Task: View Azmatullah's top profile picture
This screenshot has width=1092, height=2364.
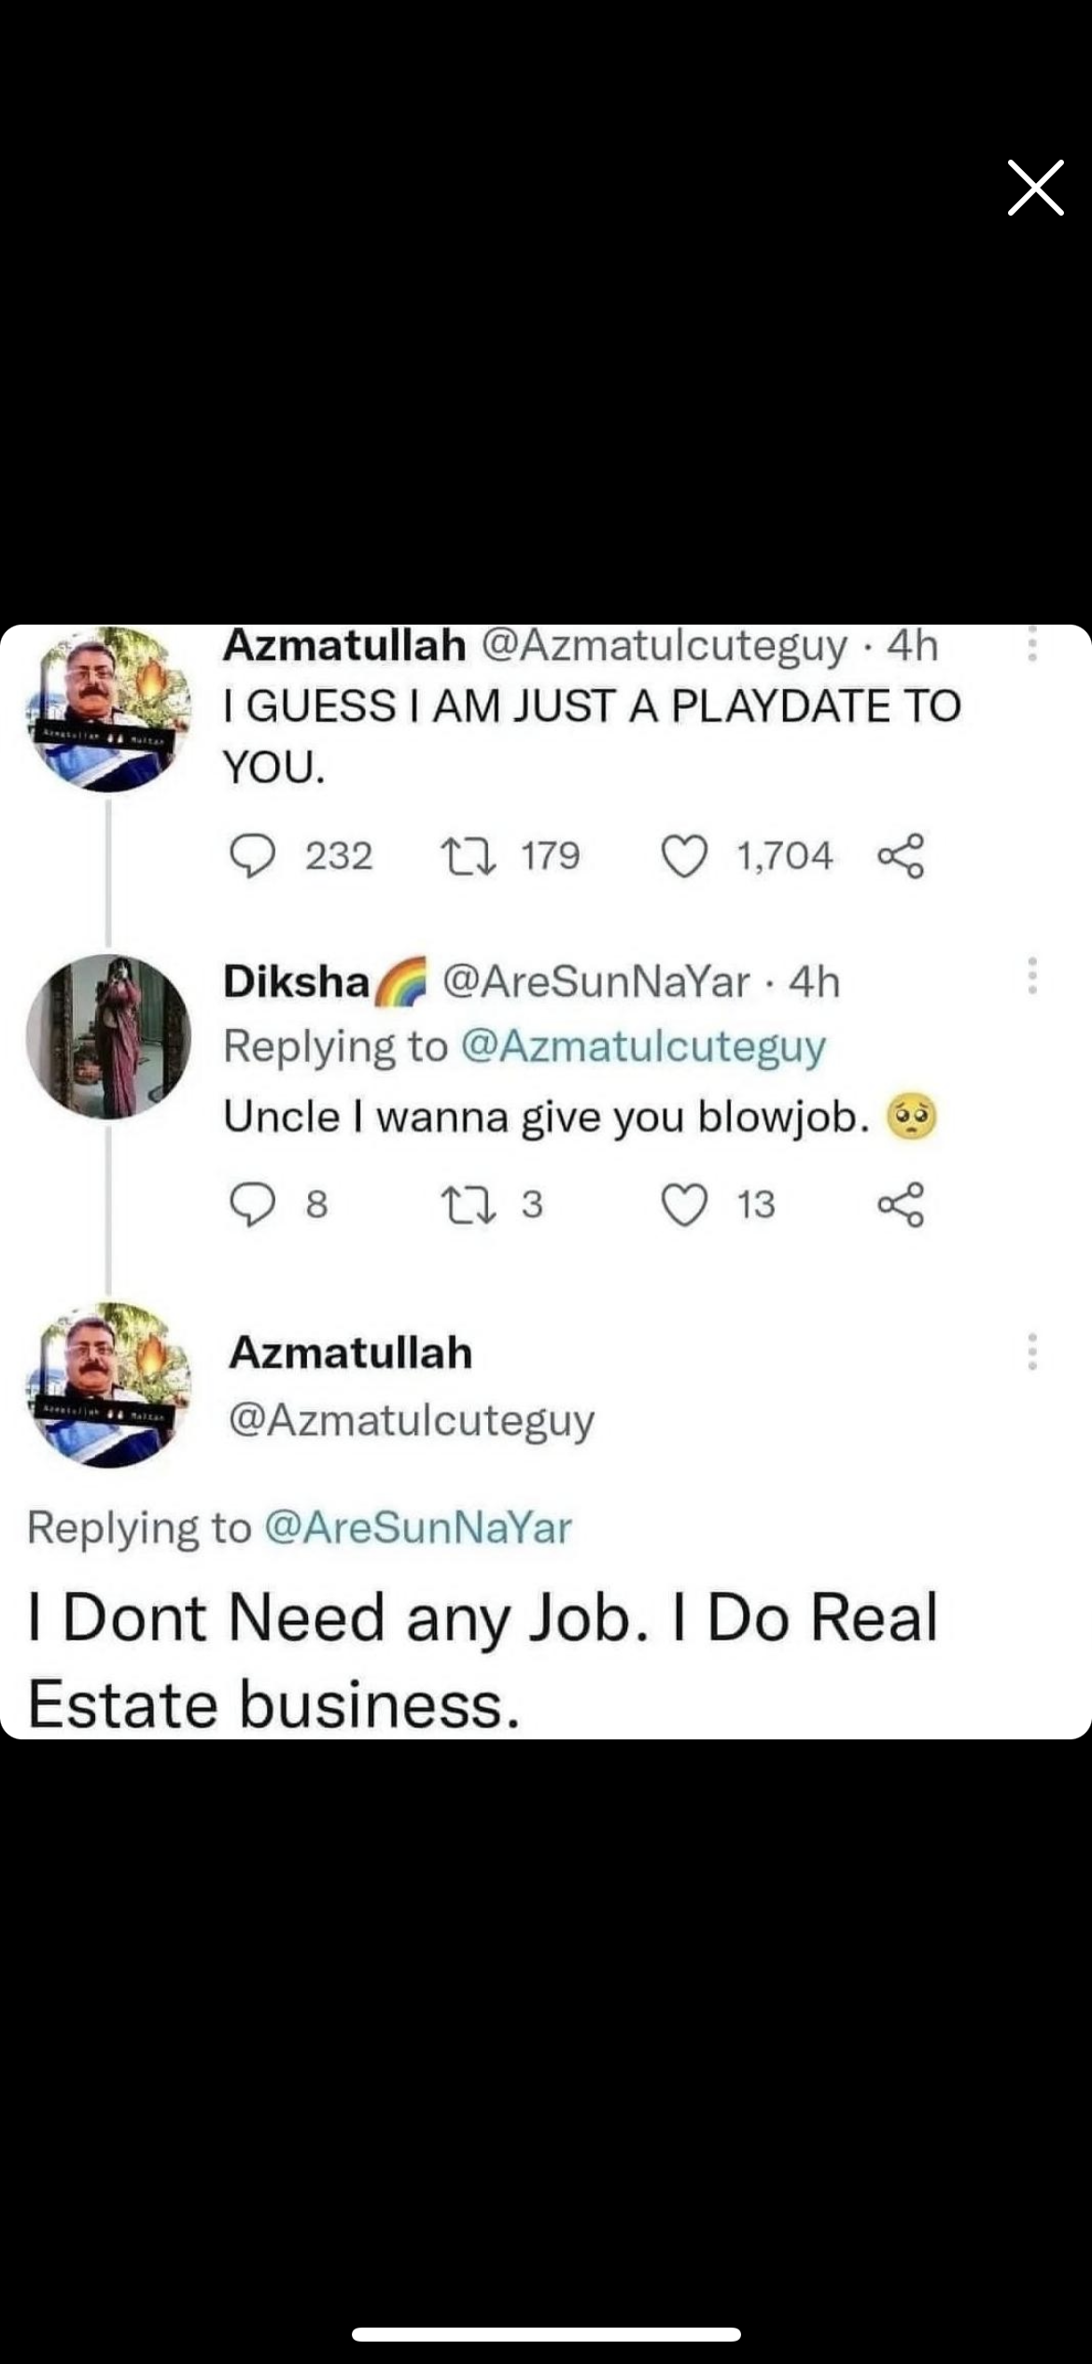Action: 108,709
